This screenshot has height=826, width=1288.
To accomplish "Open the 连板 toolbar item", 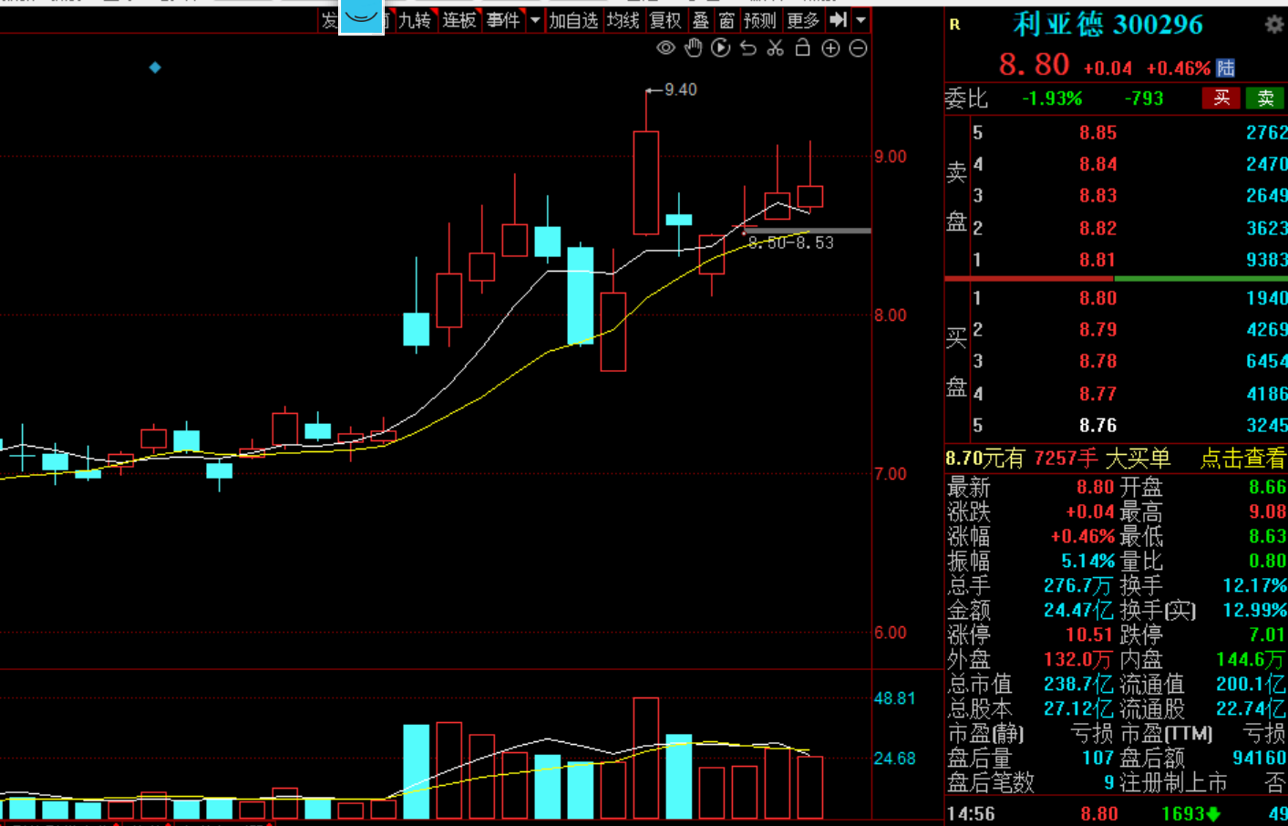I will tap(459, 20).
